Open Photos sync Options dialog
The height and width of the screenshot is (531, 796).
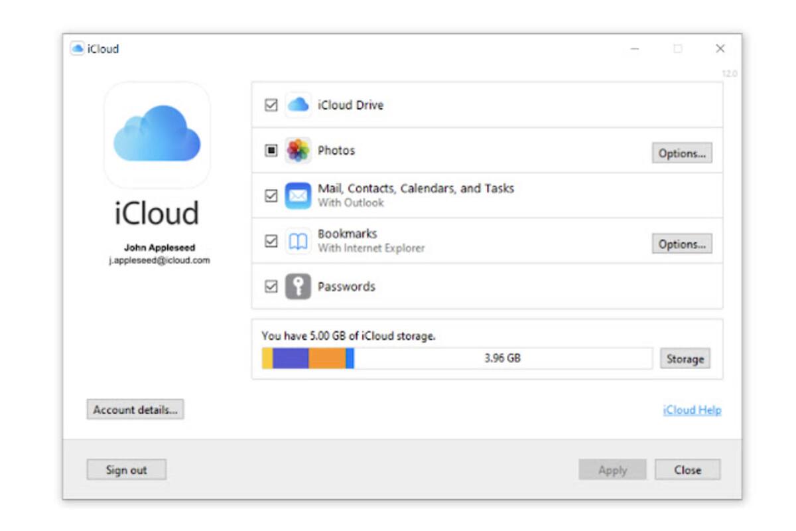pos(682,153)
